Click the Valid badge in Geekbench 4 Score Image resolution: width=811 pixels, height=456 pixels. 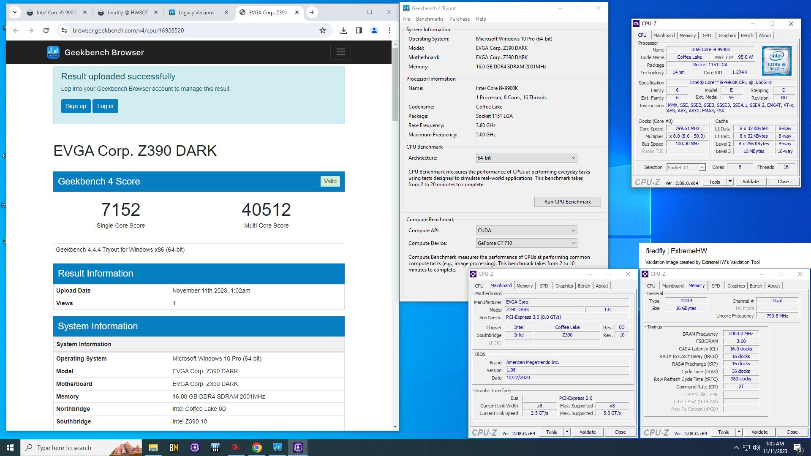click(330, 182)
